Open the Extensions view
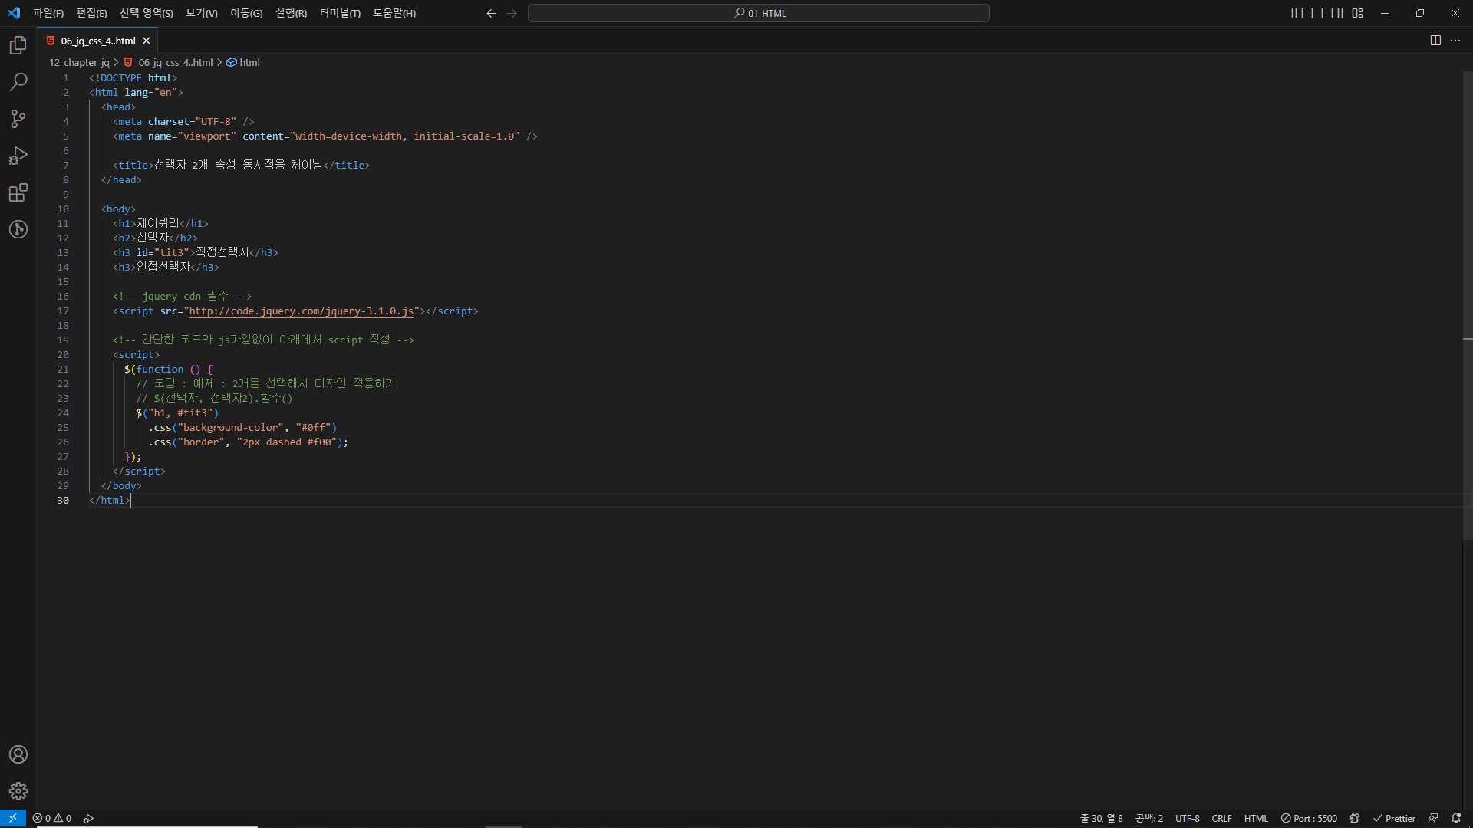Screen dimensions: 1473x828 [18, 192]
